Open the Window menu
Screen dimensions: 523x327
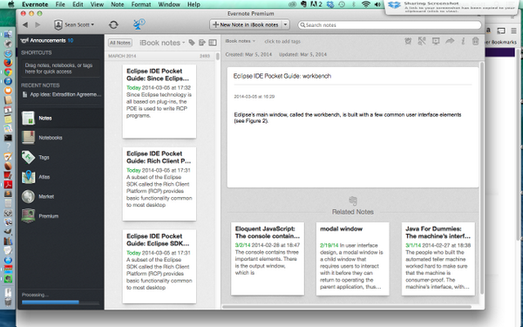tap(169, 4)
